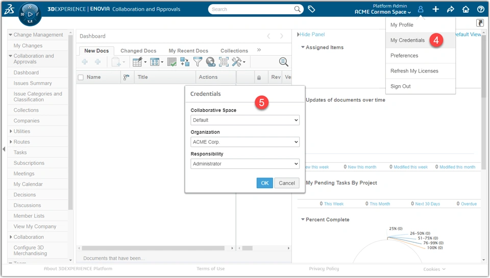The height and width of the screenshot is (278, 490).
Task: Open the Privacy Policy link
Action: point(324,269)
